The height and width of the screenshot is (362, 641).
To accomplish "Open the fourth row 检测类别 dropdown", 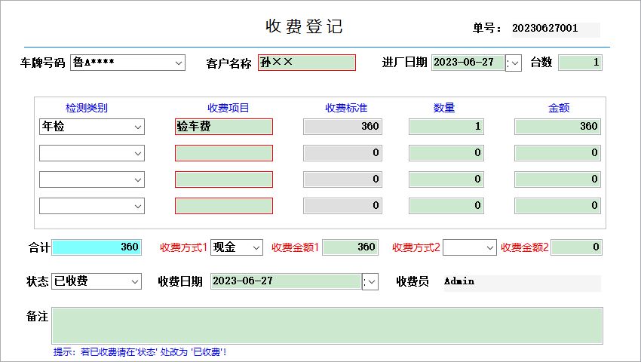I will click(x=92, y=206).
